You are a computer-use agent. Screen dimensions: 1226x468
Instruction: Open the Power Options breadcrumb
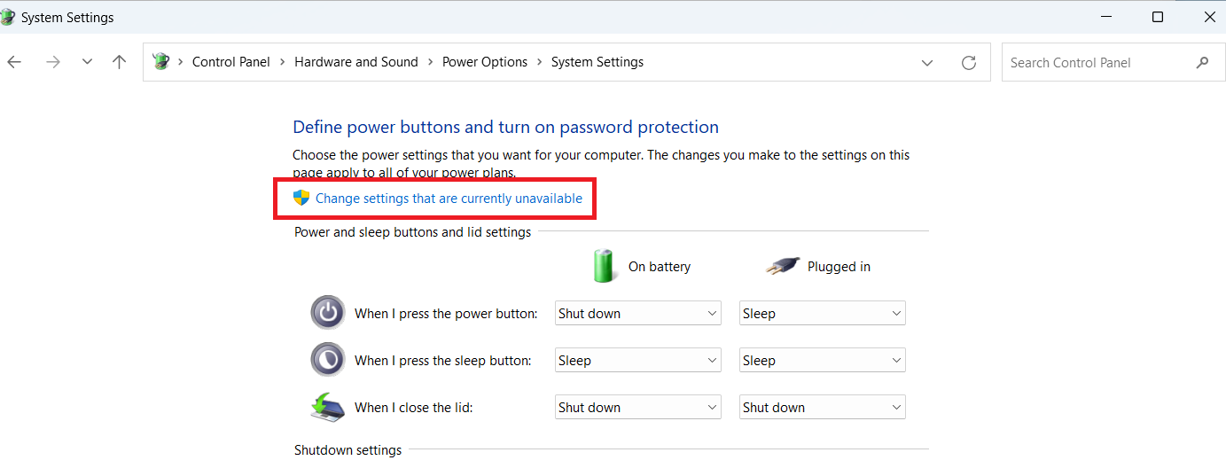[485, 62]
